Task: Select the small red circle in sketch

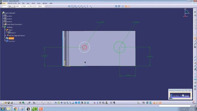Action: click(84, 47)
